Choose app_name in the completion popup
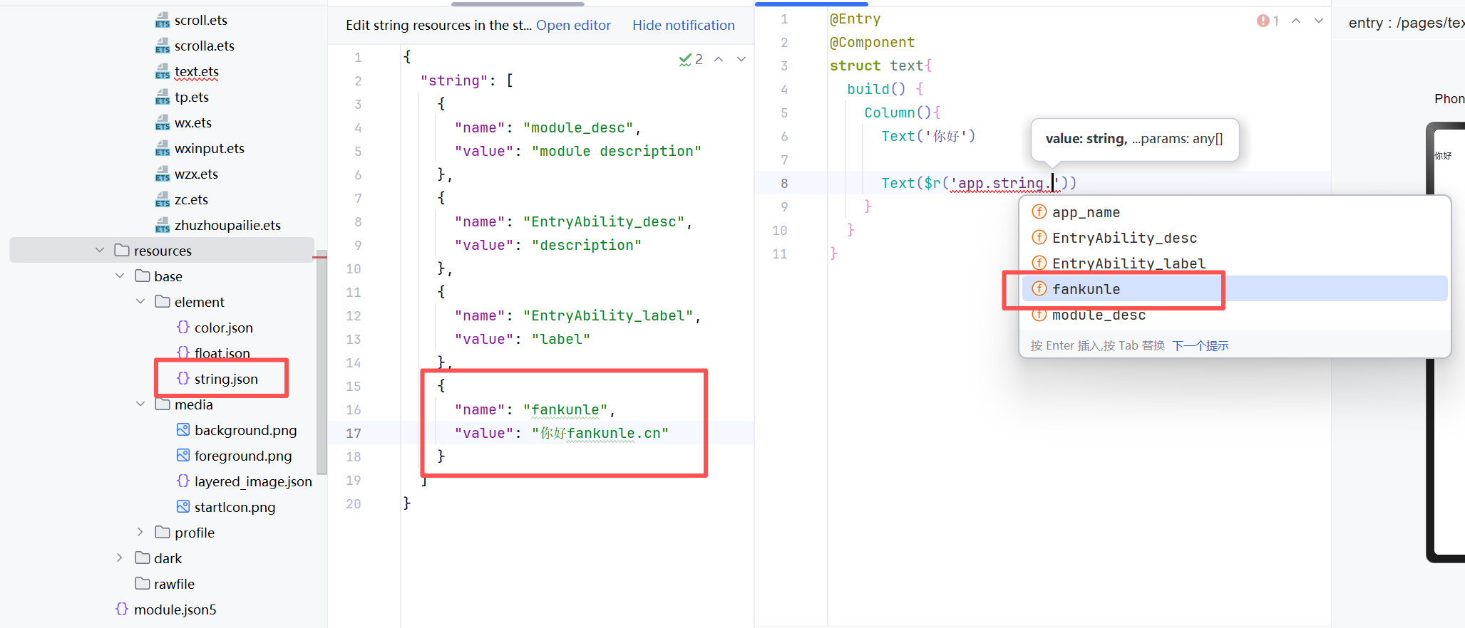Screen dimensions: 1465x628 click(1086, 212)
